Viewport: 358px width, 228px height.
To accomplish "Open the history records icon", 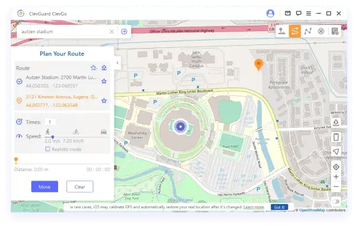I will point(335,31).
